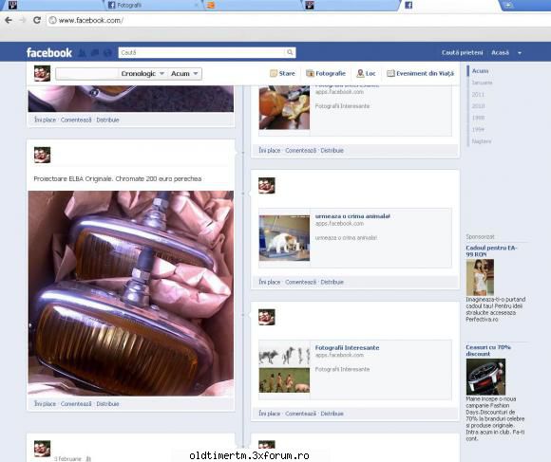Switch to the orange icon browser tab
551x462 pixels.
(x=251, y=5)
